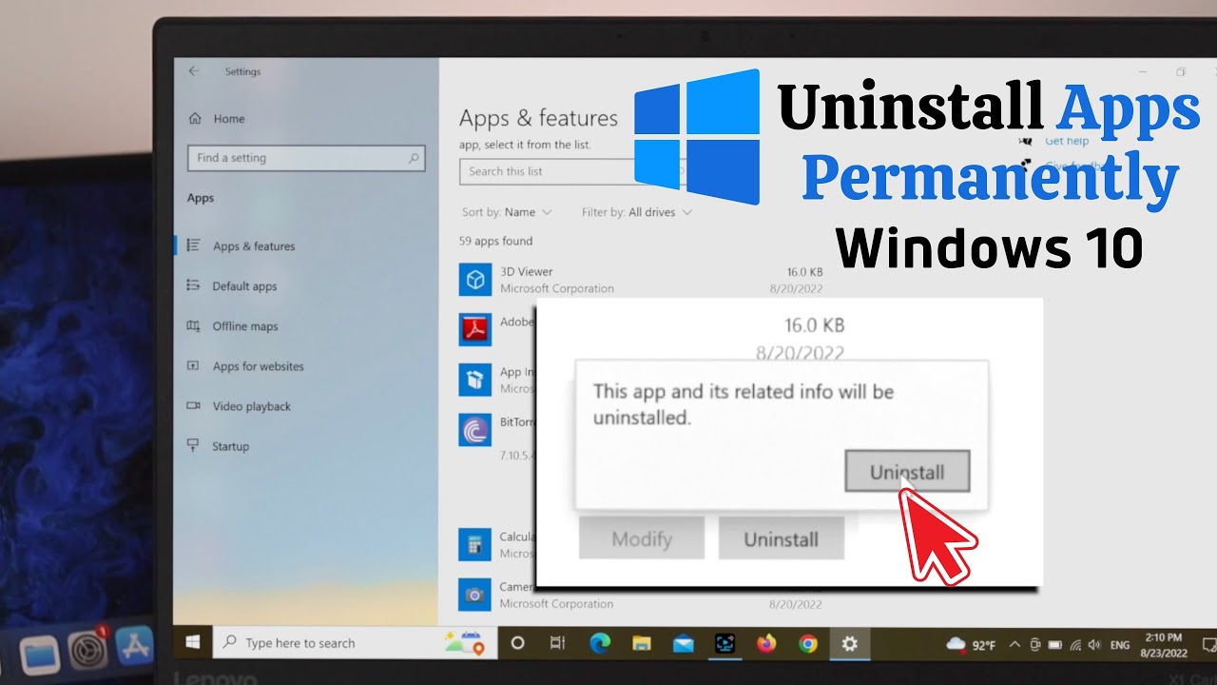Confirm Uninstall in the popup dialog
Viewport: 1217px width, 685px height.
pyautogui.click(x=907, y=472)
